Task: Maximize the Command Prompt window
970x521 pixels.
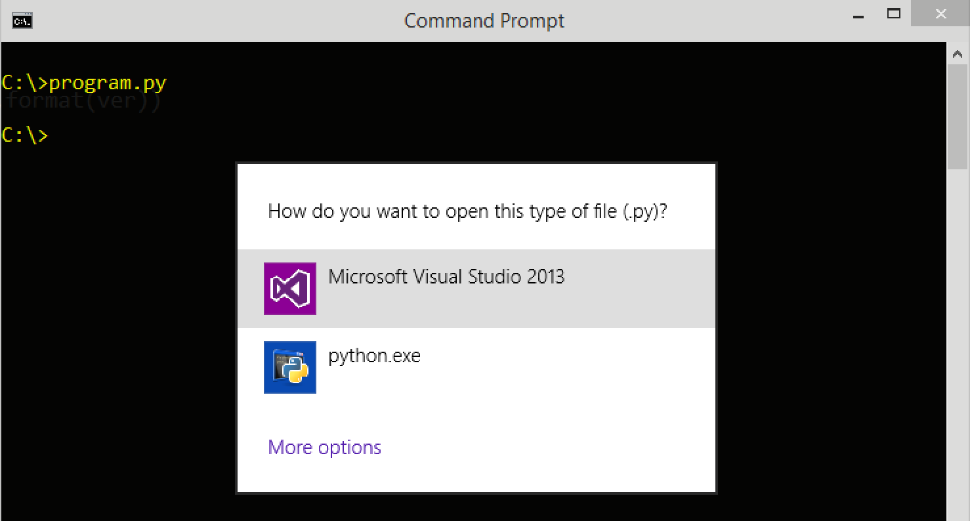Action: [x=893, y=14]
